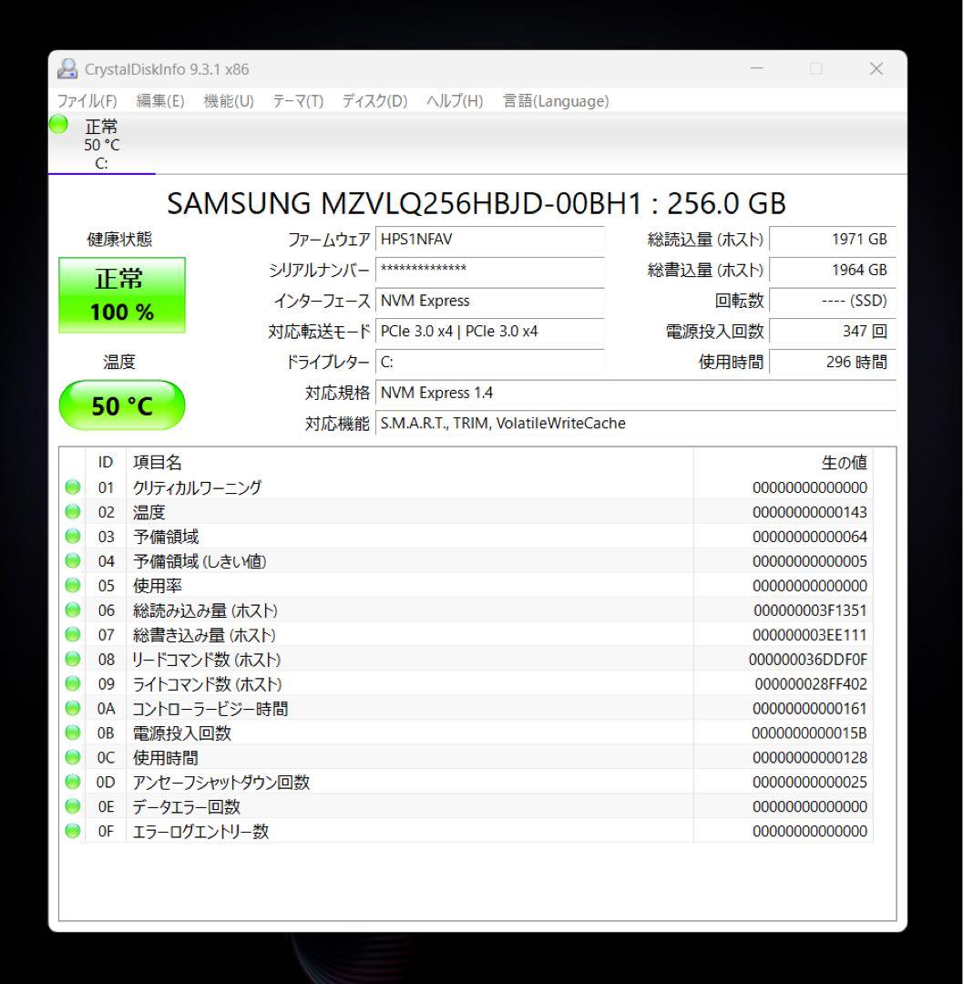Viewport: 963px width, 984px height.
Task: Click the 正常 100% health status button
Action: (x=122, y=293)
